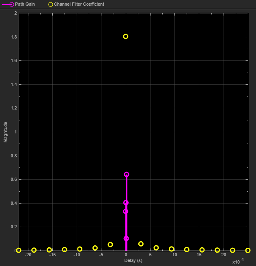Viewport: 256px width, 266px height.
Task: Click the magenta Path Gain legend marker
Action: (x=11, y=4)
